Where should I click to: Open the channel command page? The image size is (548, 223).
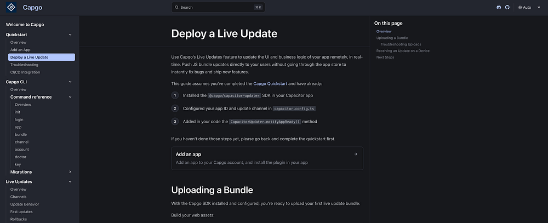click(22, 142)
